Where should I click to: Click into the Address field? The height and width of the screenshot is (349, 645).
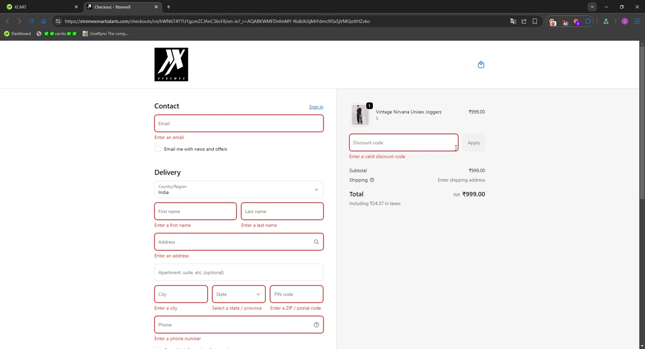pos(239,242)
